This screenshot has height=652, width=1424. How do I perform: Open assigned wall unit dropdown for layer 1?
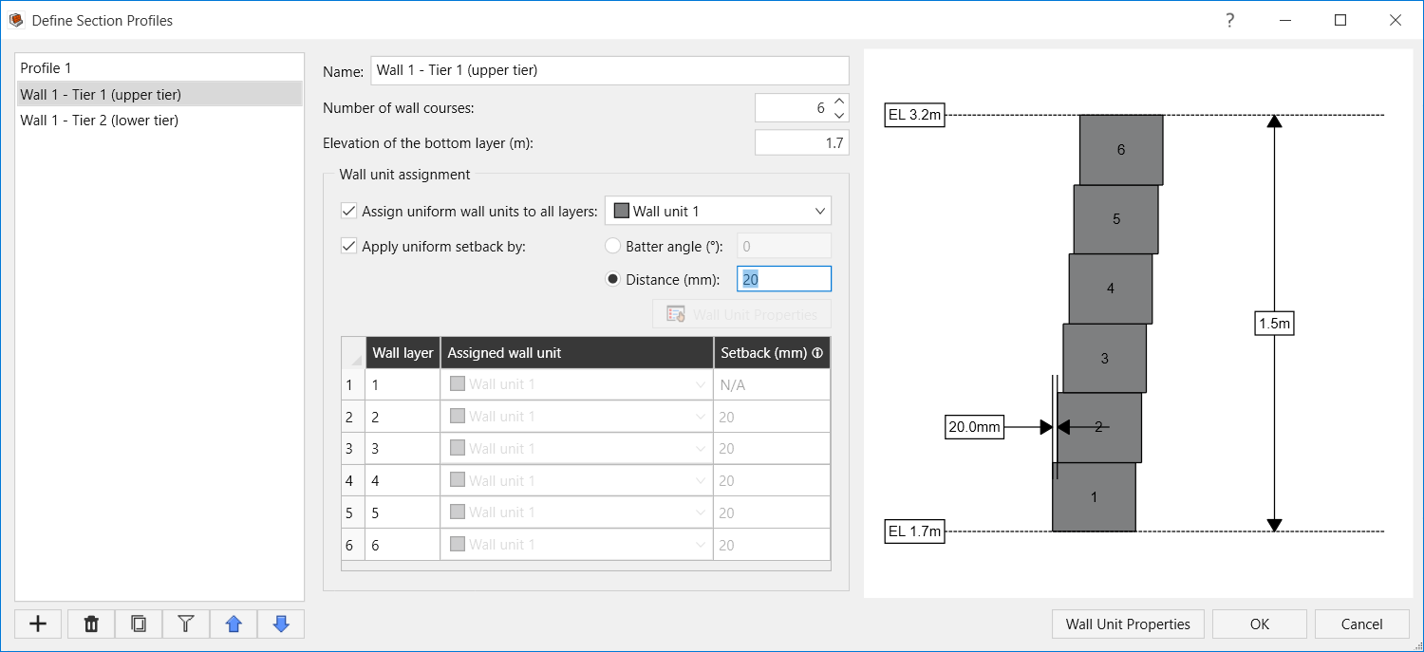577,384
